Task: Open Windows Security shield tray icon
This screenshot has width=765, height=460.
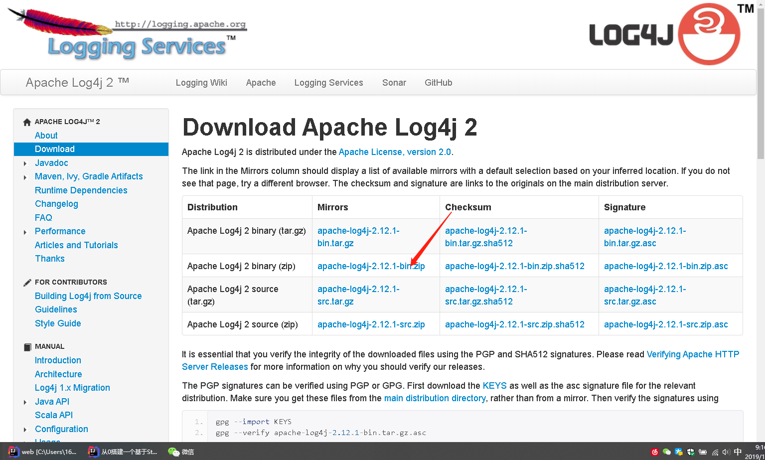Action: [691, 452]
